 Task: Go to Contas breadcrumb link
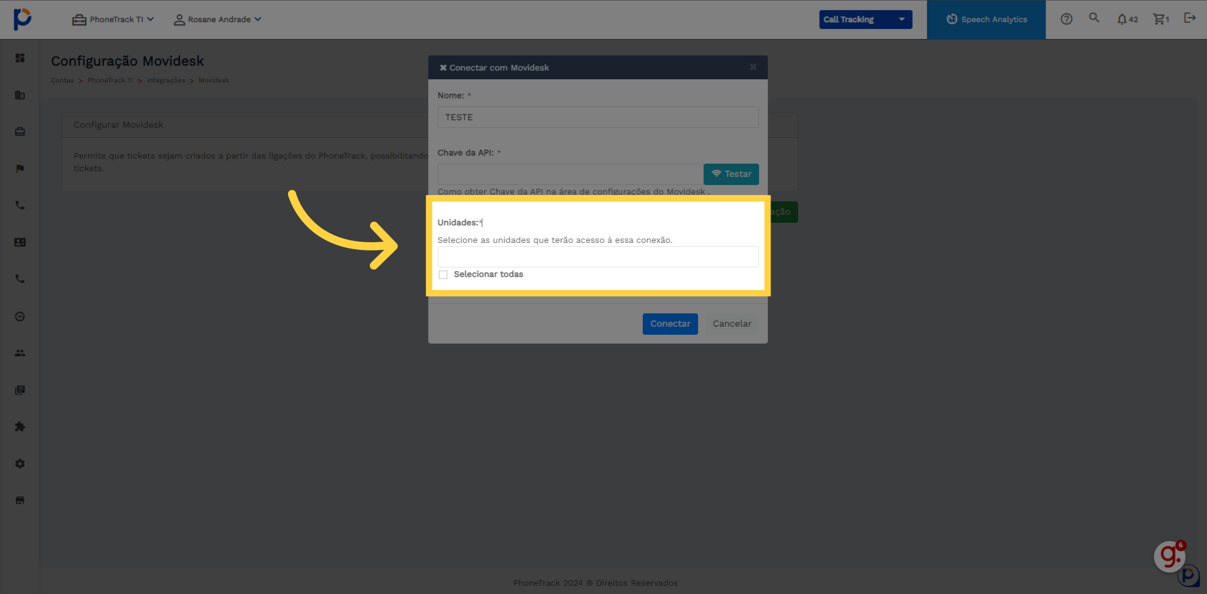[62, 81]
